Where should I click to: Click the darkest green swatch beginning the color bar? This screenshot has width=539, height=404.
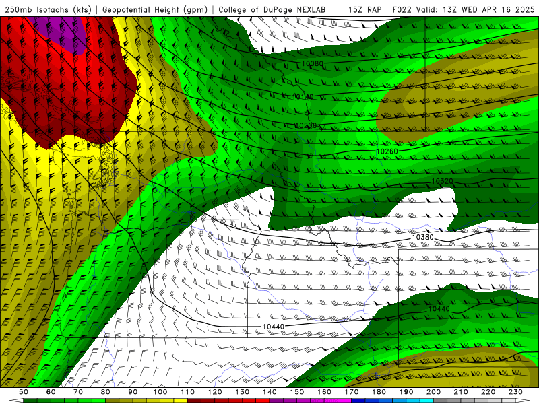[30, 401]
